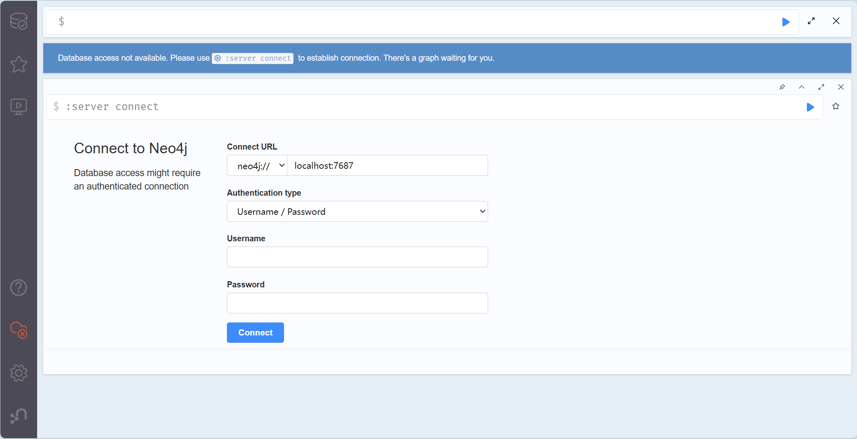Click the Connect to Neo4j heading
857x439 pixels.
[x=131, y=148]
